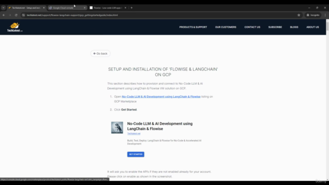Reload the page with refresh icon
The height and width of the screenshot is (185, 329).
pos(16,15)
